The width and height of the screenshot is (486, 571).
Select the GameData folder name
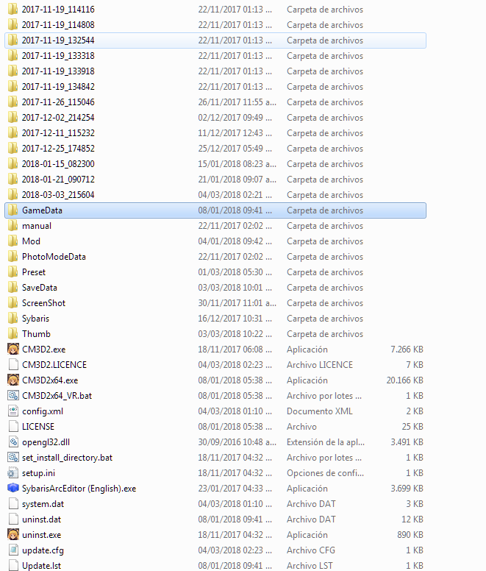(x=42, y=210)
